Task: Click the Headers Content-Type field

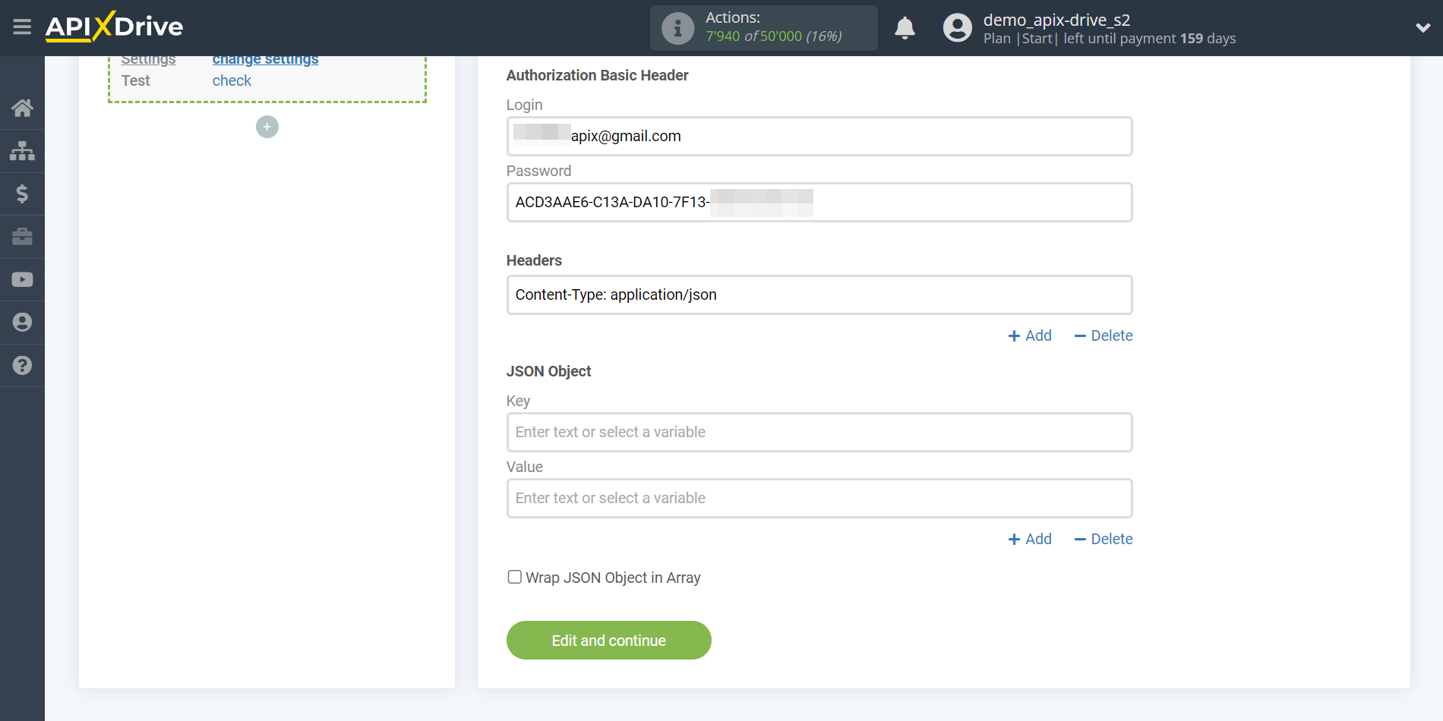Action: (x=819, y=294)
